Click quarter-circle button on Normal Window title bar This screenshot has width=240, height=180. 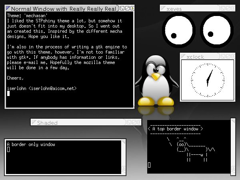122,8
